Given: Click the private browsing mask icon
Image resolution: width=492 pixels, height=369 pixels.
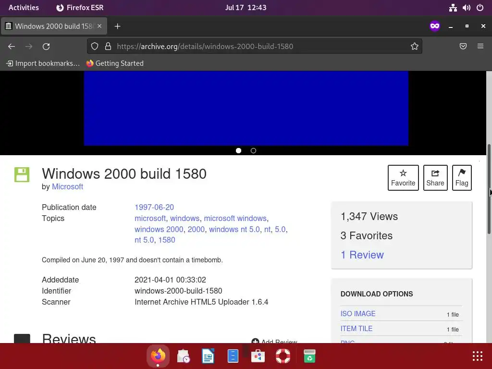Looking at the screenshot, I should [x=434, y=26].
